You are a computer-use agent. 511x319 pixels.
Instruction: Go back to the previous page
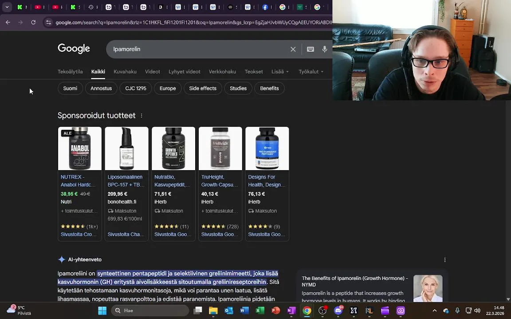[x=8, y=23]
